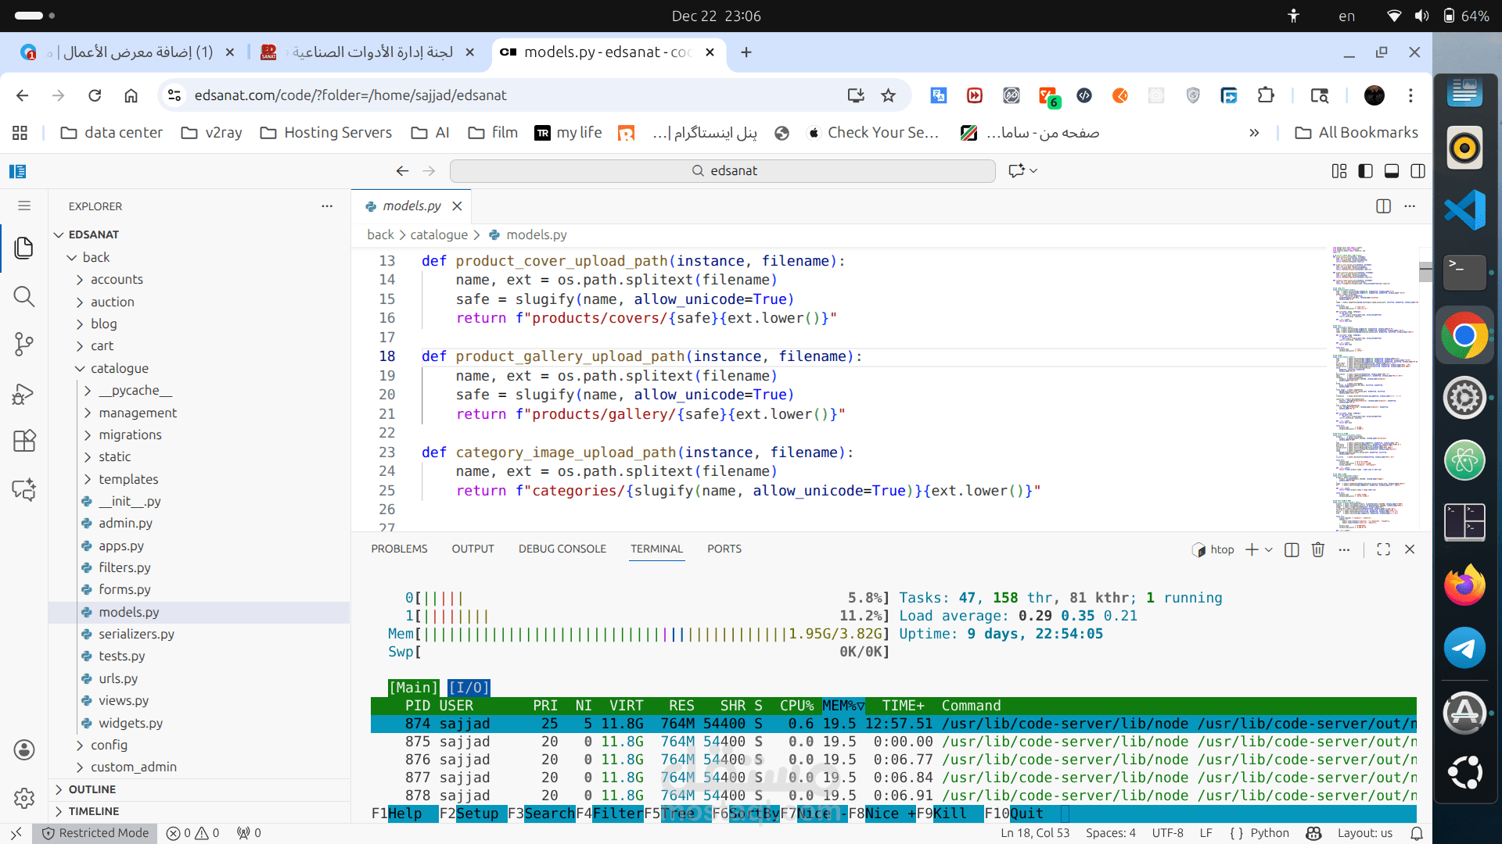
Task: Split the editor right
Action: 1383,206
